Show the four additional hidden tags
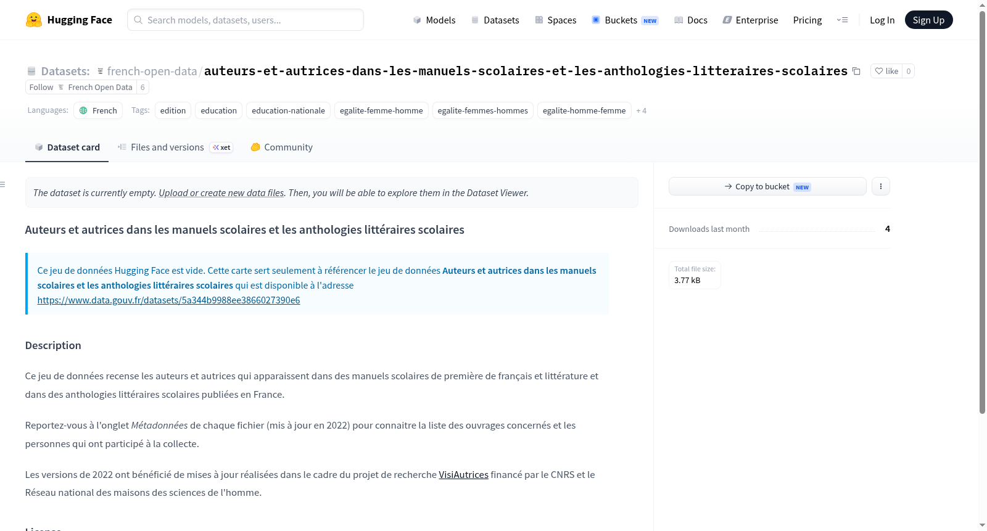Image resolution: width=987 pixels, height=531 pixels. [x=642, y=111]
